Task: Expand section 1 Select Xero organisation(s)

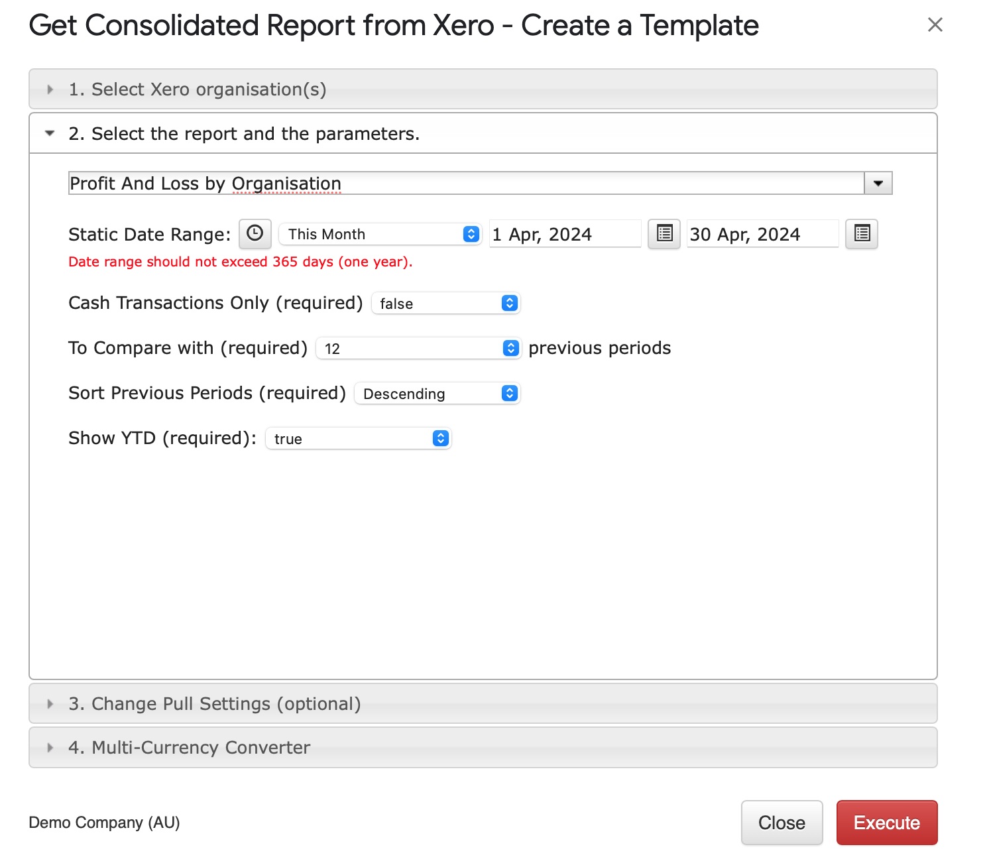Action: (x=198, y=89)
